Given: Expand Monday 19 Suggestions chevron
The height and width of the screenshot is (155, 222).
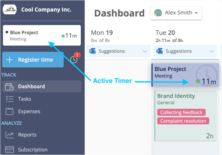Looking at the screenshot, I should [145, 51].
